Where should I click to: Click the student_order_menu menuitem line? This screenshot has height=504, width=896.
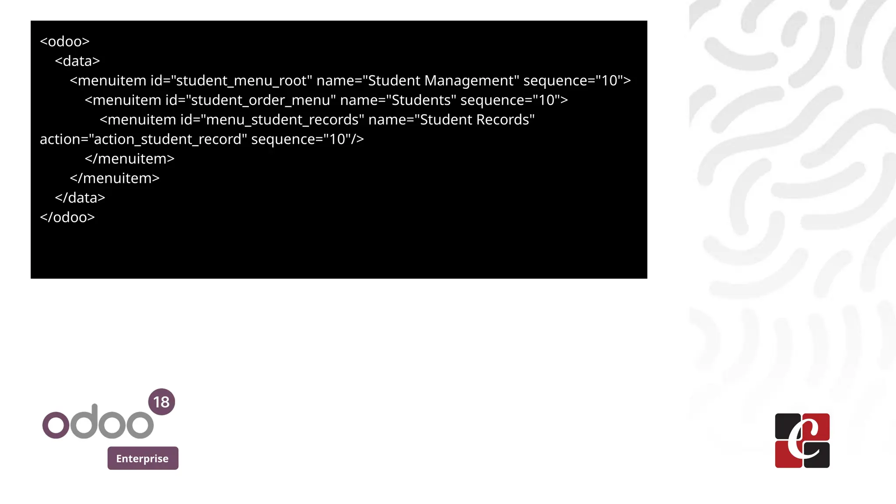[326, 100]
